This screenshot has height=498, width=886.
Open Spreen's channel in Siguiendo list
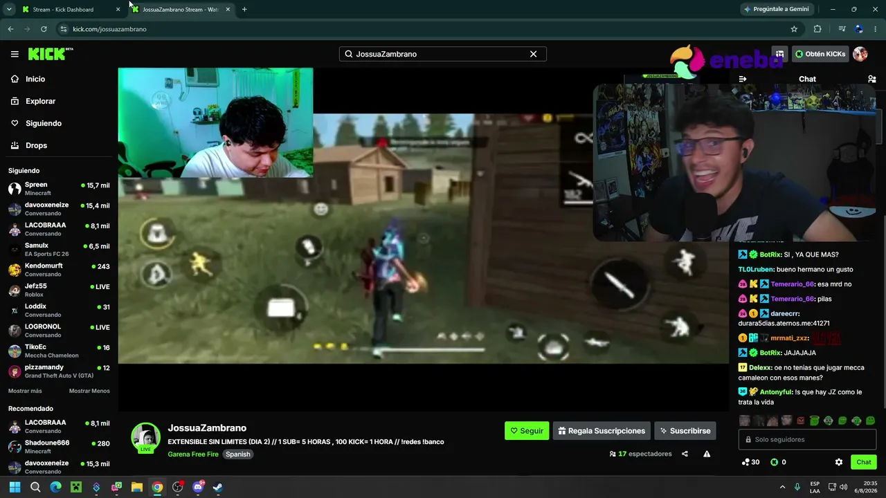tap(59, 189)
